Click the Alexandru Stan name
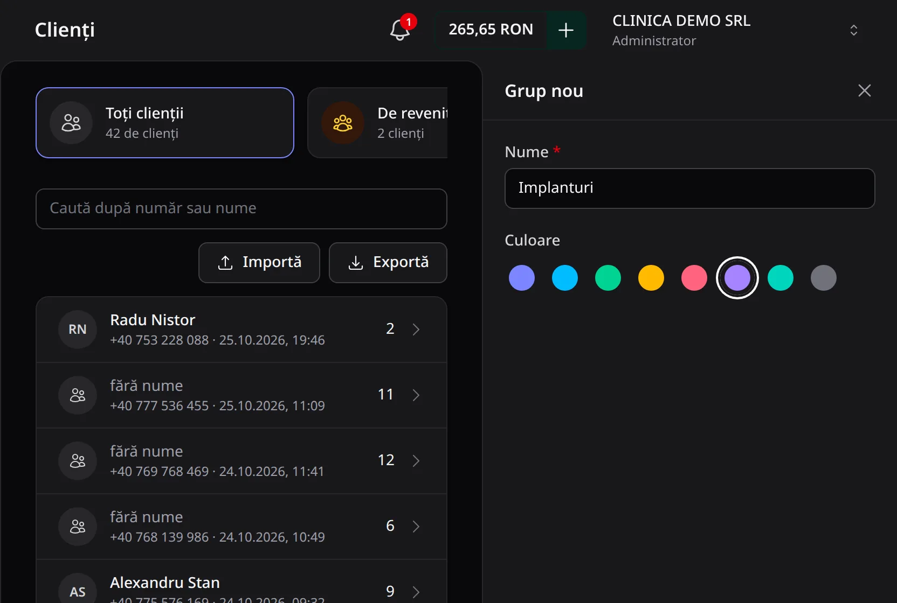The image size is (897, 603). click(x=165, y=583)
